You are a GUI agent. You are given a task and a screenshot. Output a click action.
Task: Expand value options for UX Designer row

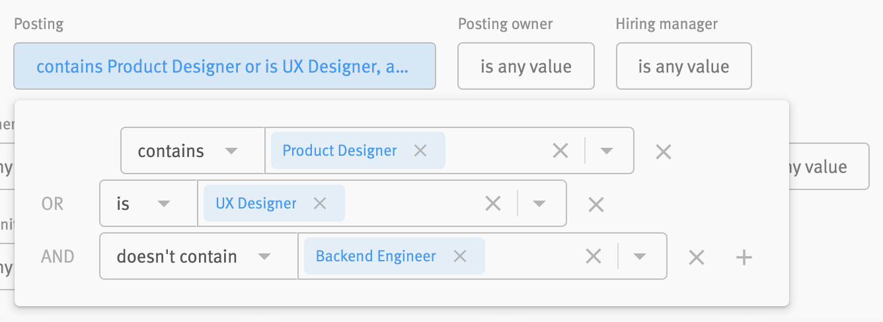click(539, 203)
